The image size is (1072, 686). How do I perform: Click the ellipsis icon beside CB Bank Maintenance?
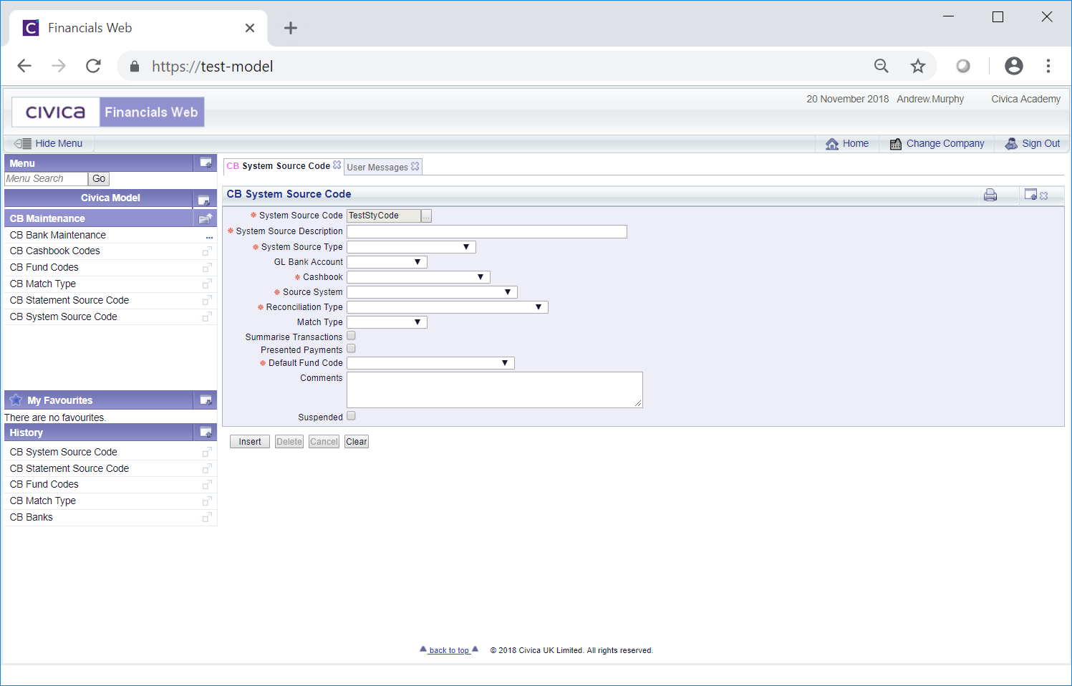(209, 237)
